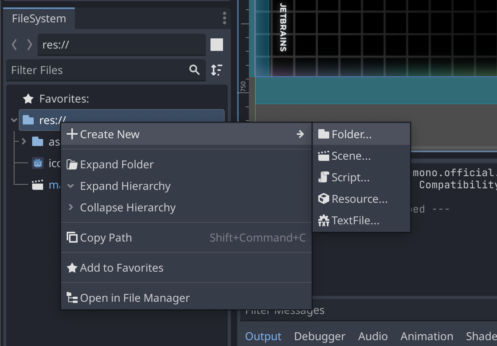This screenshot has width=497, height=346.
Task: Click the back navigation arrow
Action: tap(15, 44)
